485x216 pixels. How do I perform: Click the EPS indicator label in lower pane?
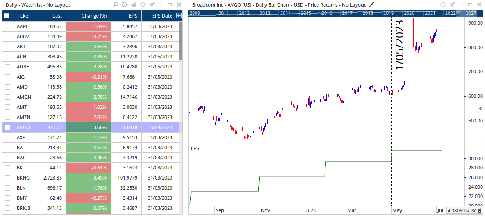tap(195, 148)
